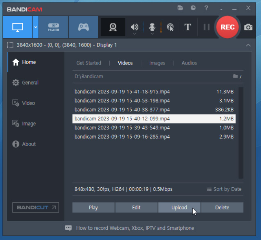Open the Bandicut link button

pos(36,207)
